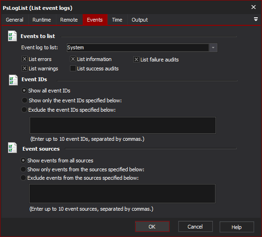Click the Event sources section icon
This screenshot has width=262, height=237.
pyautogui.click(x=12, y=148)
